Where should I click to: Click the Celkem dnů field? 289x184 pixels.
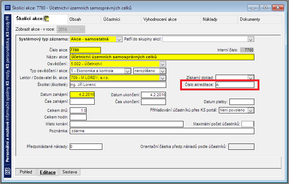pyautogui.click(x=78, y=110)
